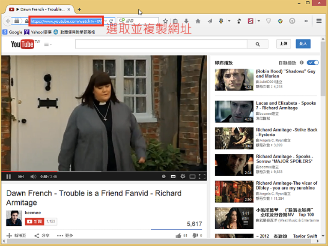Image resolution: width=328 pixels, height=246 pixels.
Task: Open dropdown next to red S icon
Action: [x=259, y=21]
